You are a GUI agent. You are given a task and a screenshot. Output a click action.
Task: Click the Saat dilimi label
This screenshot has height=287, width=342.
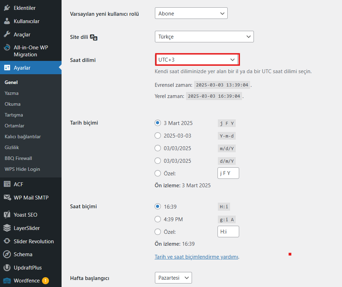[83, 60]
